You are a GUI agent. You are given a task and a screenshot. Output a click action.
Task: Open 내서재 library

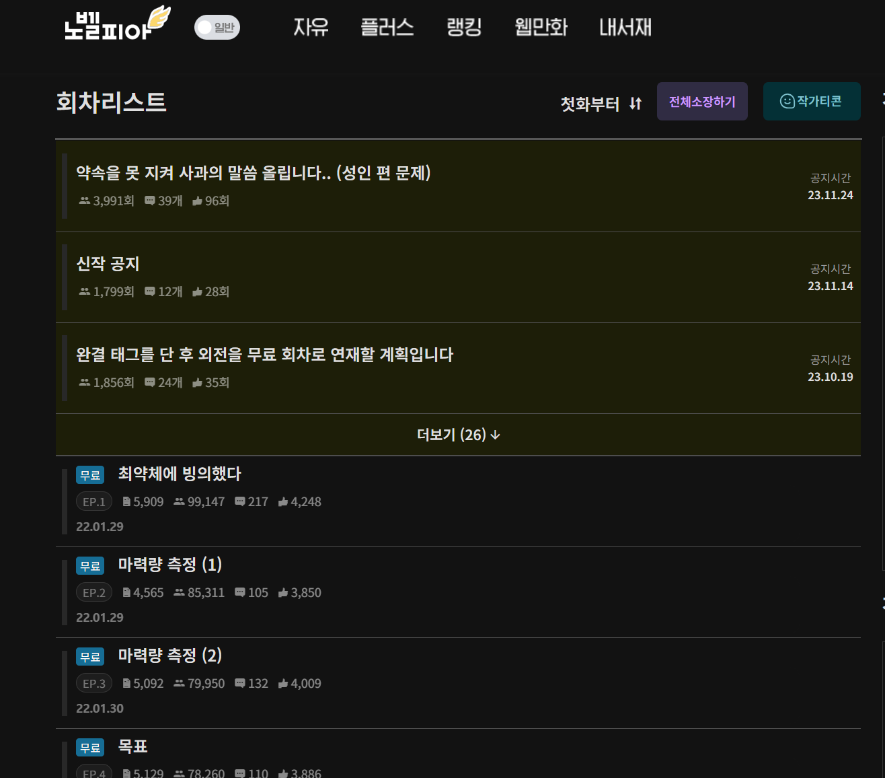click(x=625, y=28)
